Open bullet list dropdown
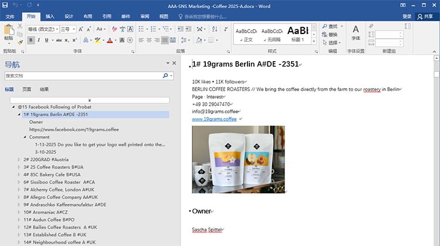This screenshot has height=246, width=440. 147,29
